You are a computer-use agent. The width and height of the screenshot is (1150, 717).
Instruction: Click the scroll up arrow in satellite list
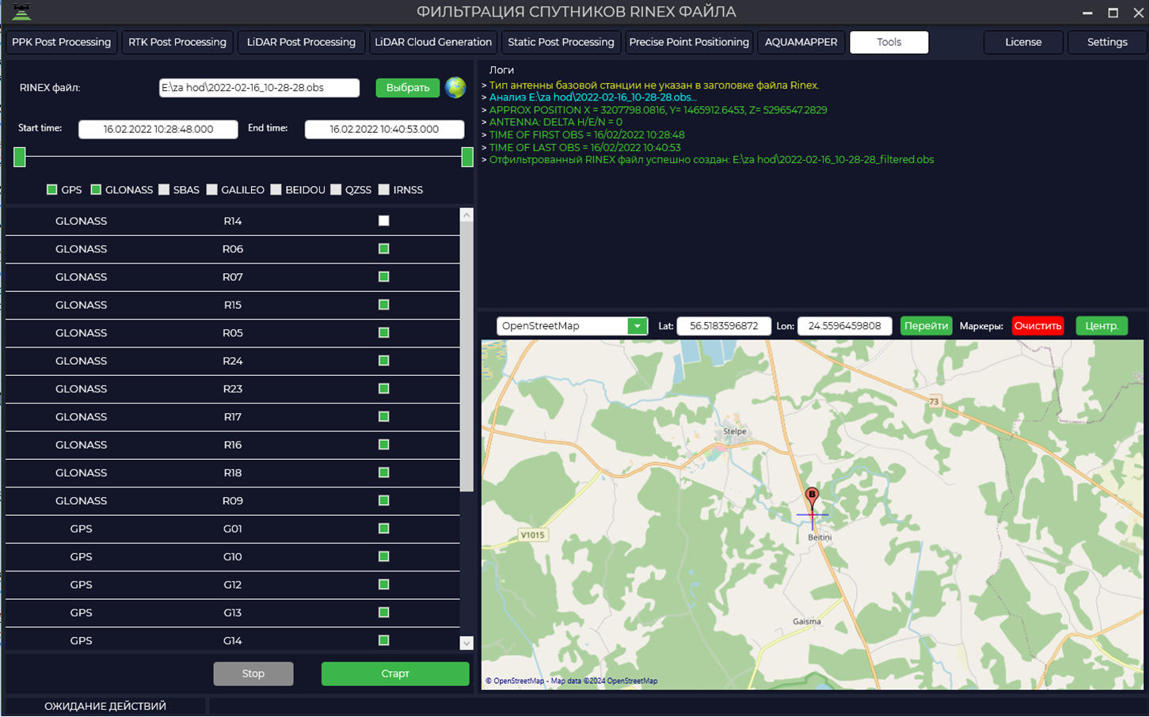[466, 215]
